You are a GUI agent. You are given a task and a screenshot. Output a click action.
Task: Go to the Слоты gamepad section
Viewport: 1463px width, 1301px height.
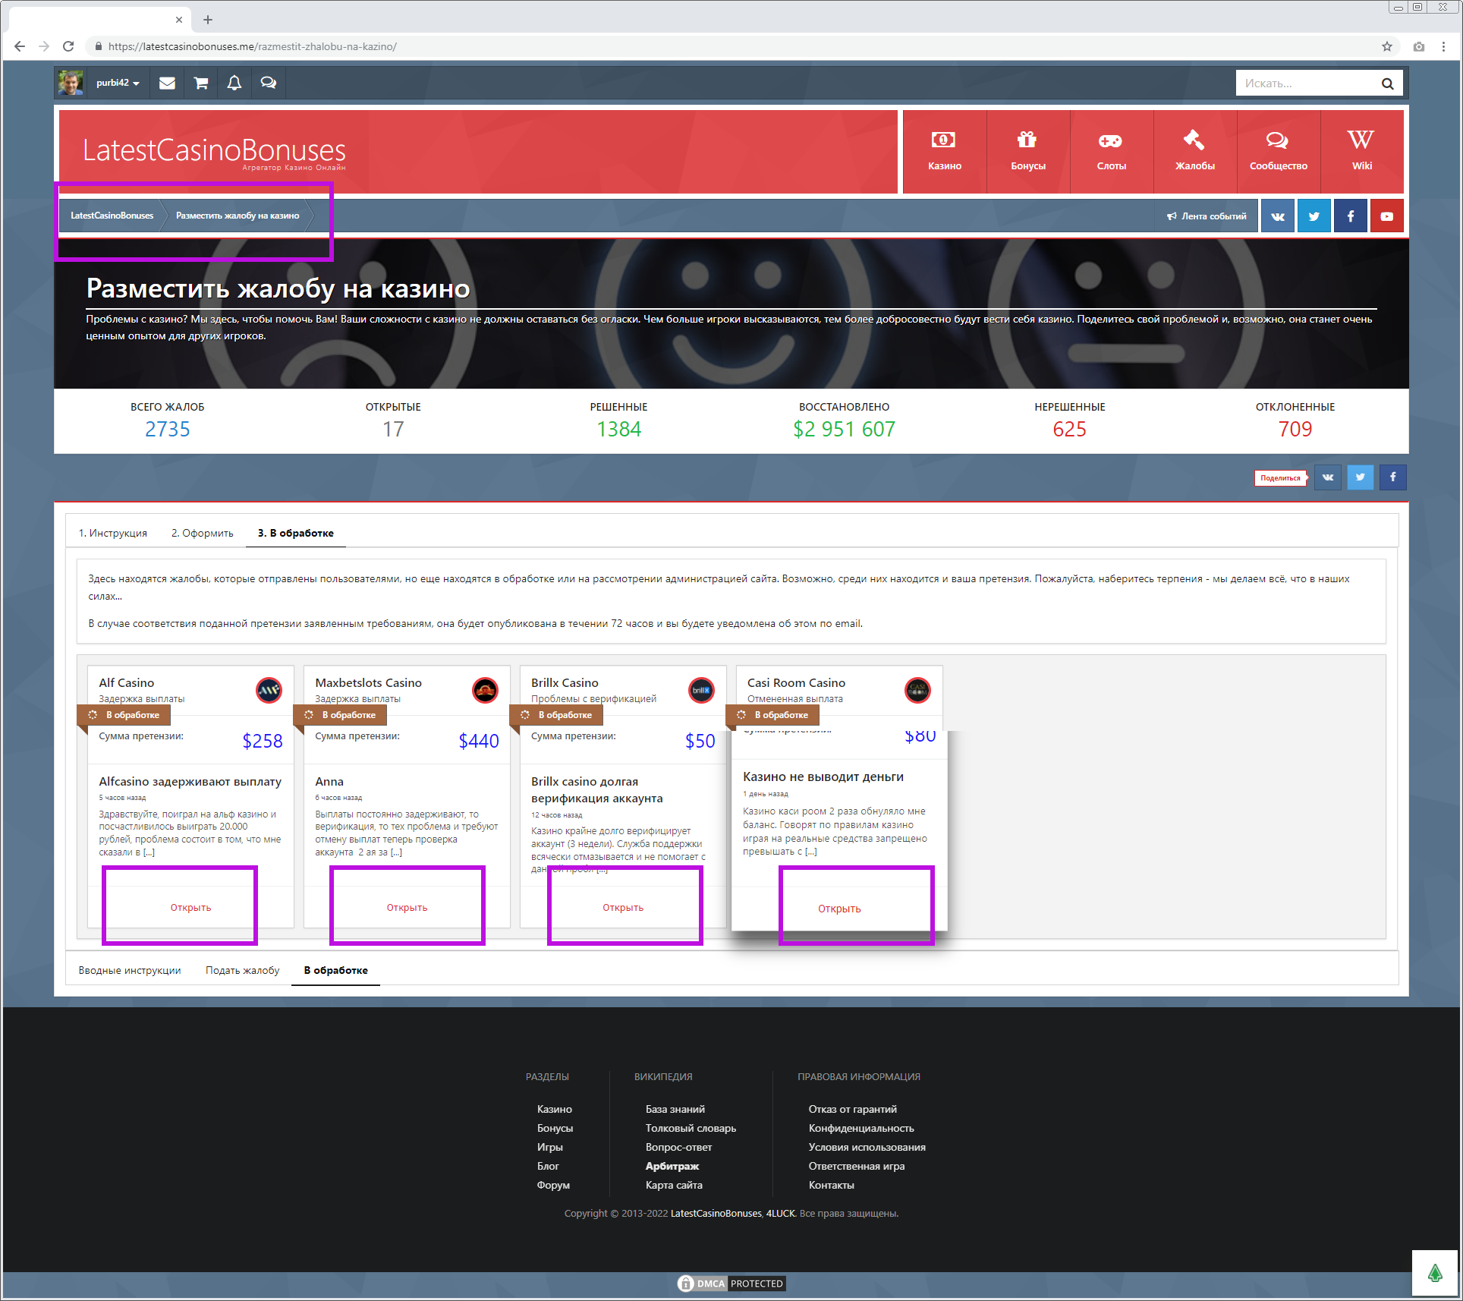[1111, 150]
